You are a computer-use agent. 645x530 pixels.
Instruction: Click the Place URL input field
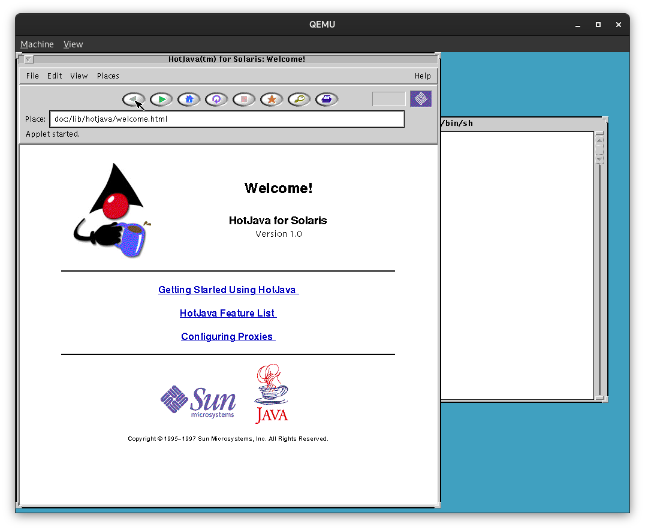click(x=227, y=119)
